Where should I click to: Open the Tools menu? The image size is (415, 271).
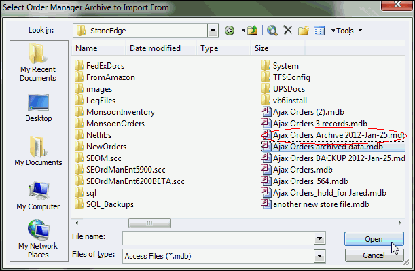(346, 31)
